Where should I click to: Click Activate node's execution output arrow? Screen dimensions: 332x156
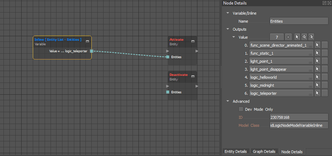coord(197,51)
